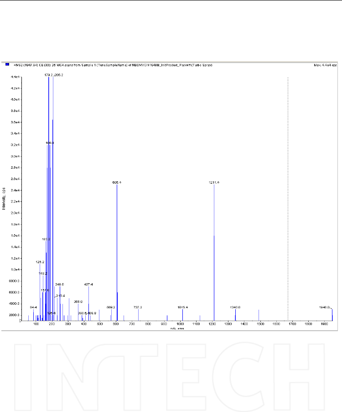Click the blue legend square beside spectrum title

coord(7,65)
